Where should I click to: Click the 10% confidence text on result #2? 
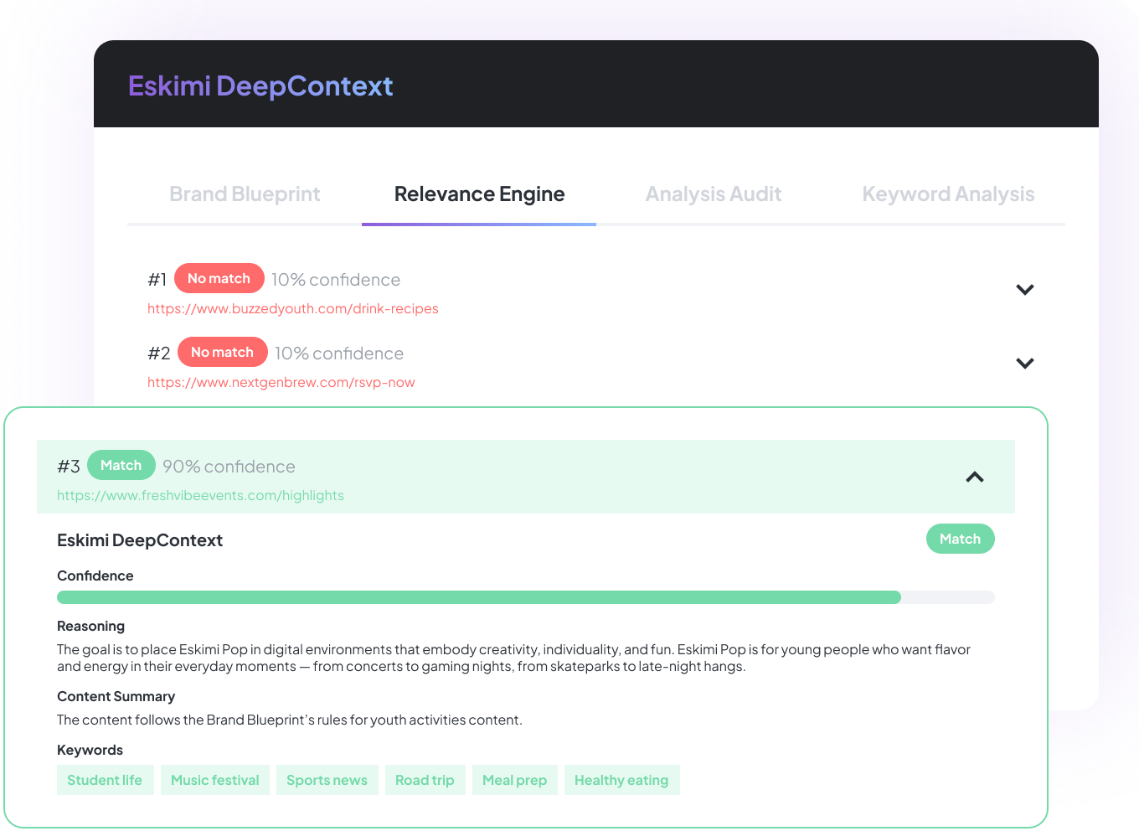[339, 354]
